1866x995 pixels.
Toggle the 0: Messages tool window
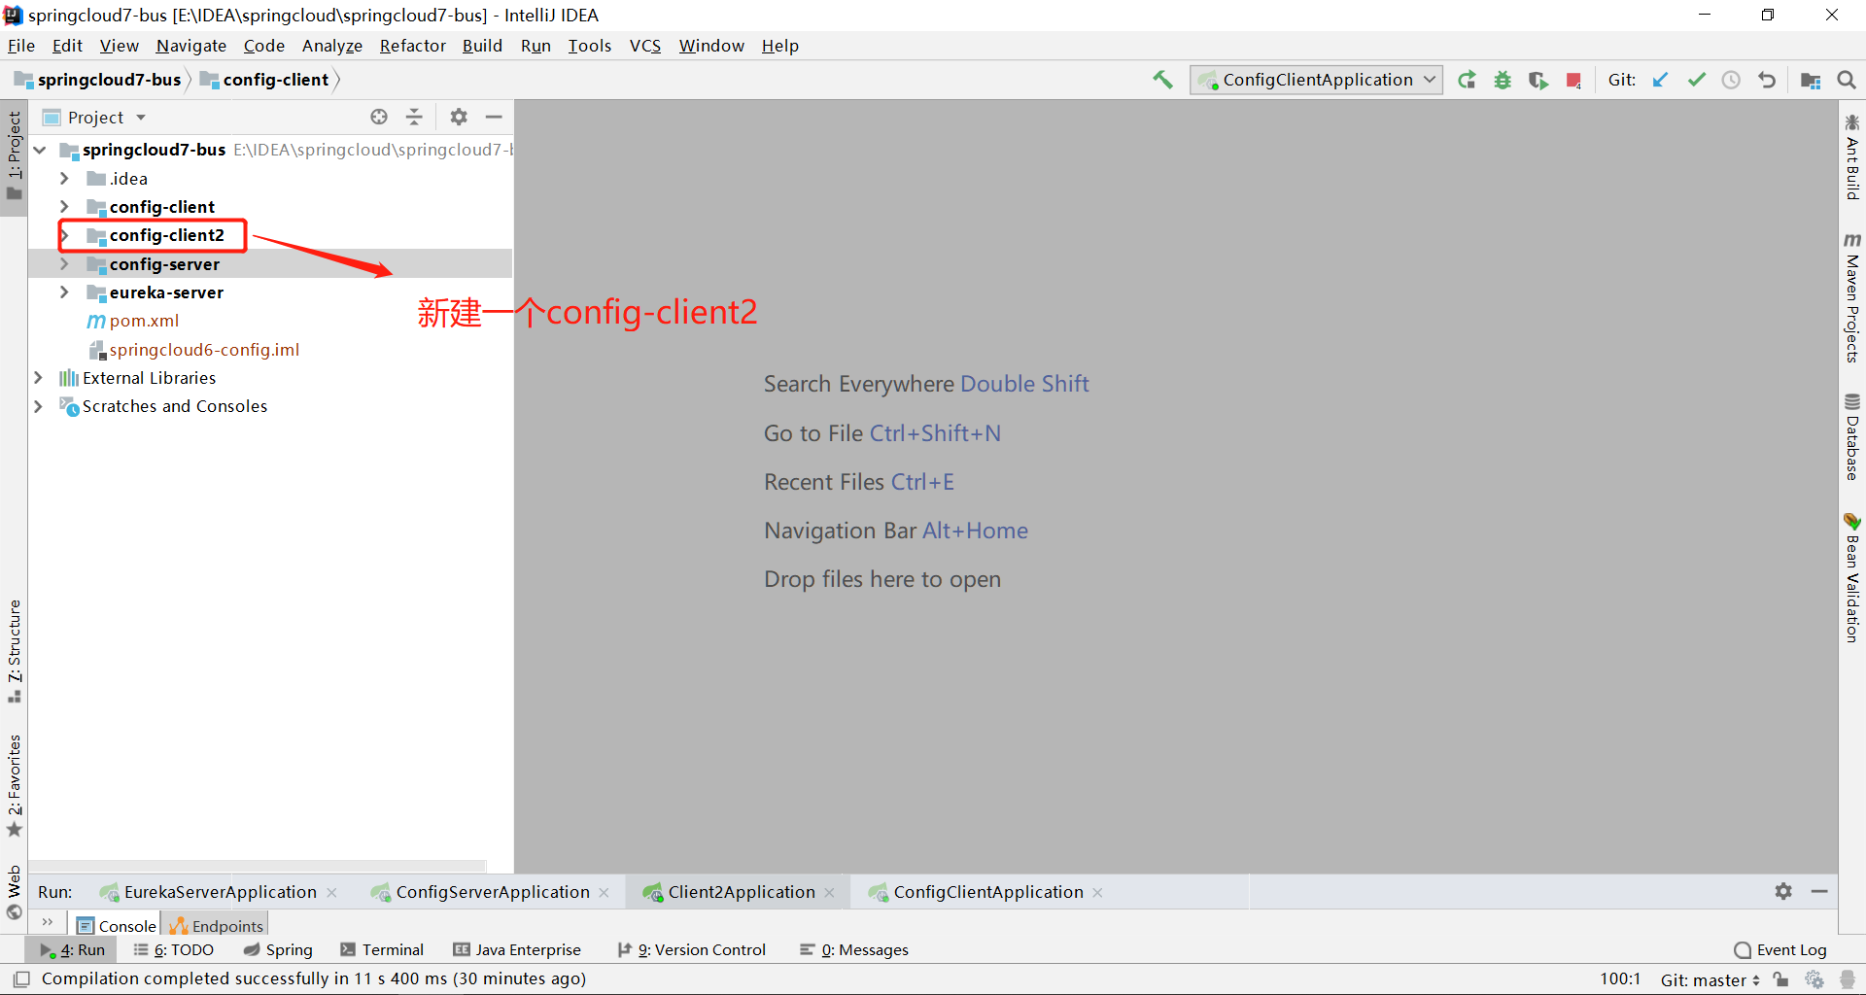[x=853, y=949]
